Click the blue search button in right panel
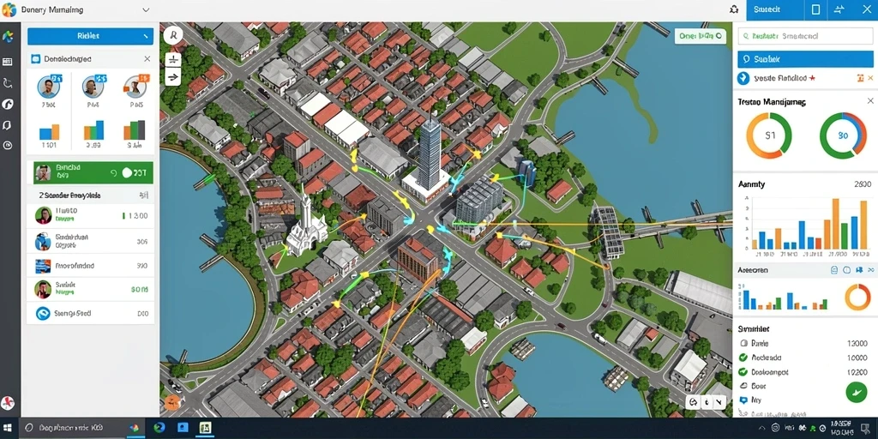878x439 pixels. tap(805, 59)
